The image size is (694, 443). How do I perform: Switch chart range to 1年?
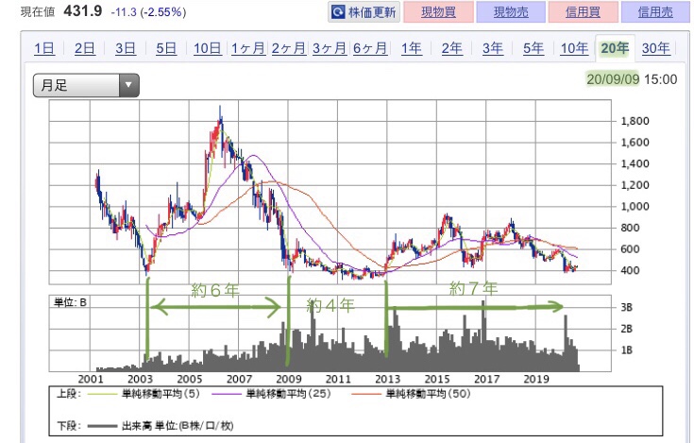pos(411,48)
